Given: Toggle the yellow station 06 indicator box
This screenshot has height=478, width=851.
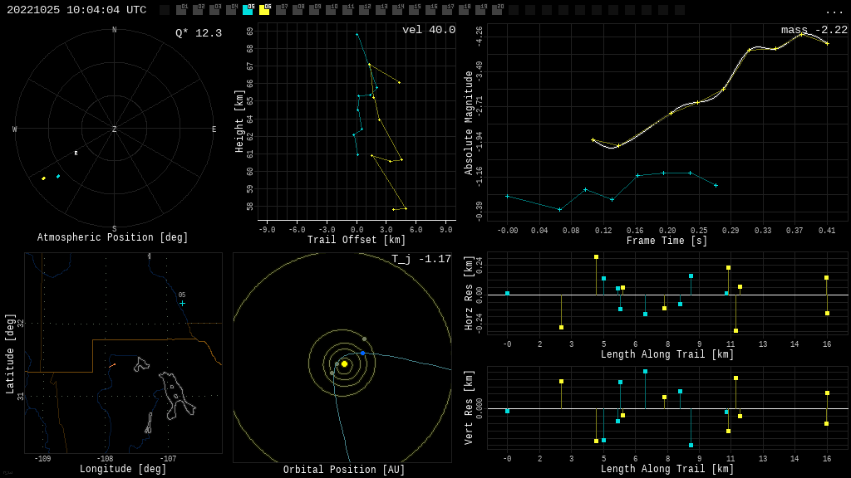Looking at the screenshot, I should pos(264,10).
